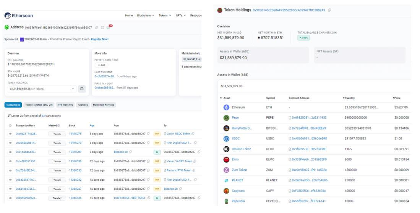Switch to the NFT Transfers tab
Image resolution: width=420 pixels, height=213 pixels.
tap(65, 105)
